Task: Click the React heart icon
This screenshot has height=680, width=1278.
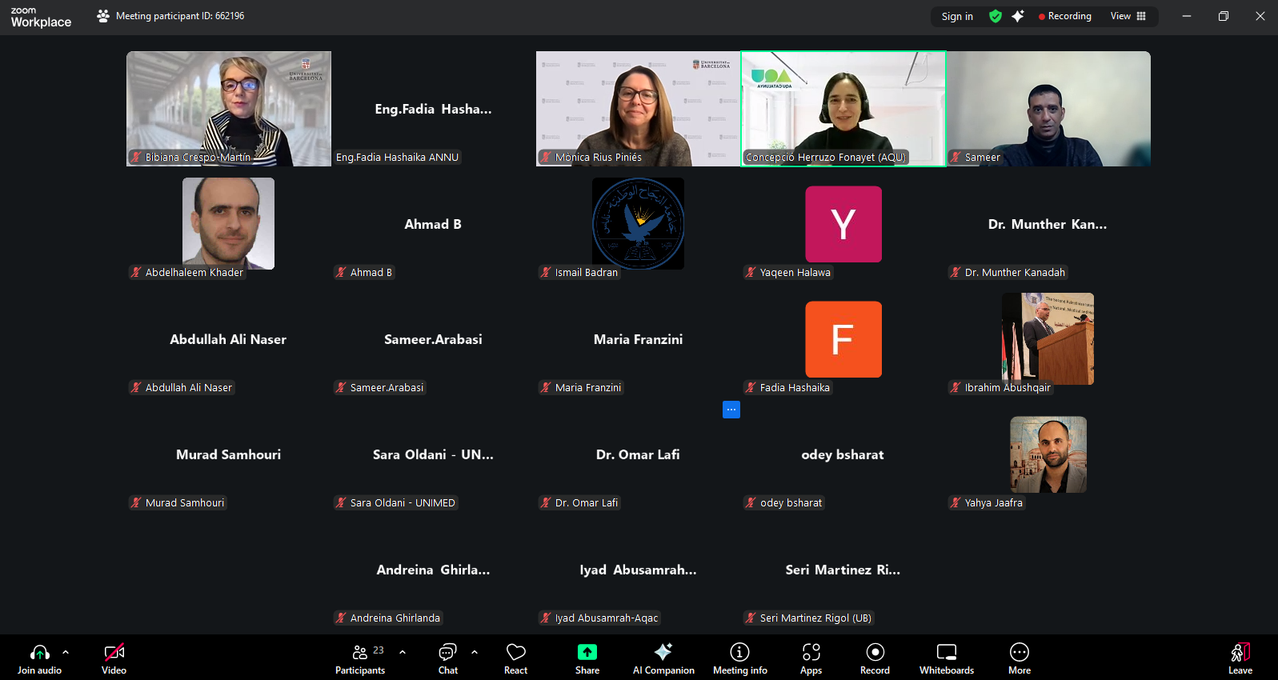Action: click(515, 653)
